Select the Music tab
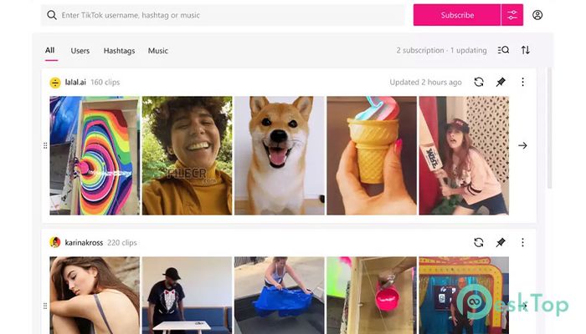The height and width of the screenshot is (334, 586). [x=158, y=51]
